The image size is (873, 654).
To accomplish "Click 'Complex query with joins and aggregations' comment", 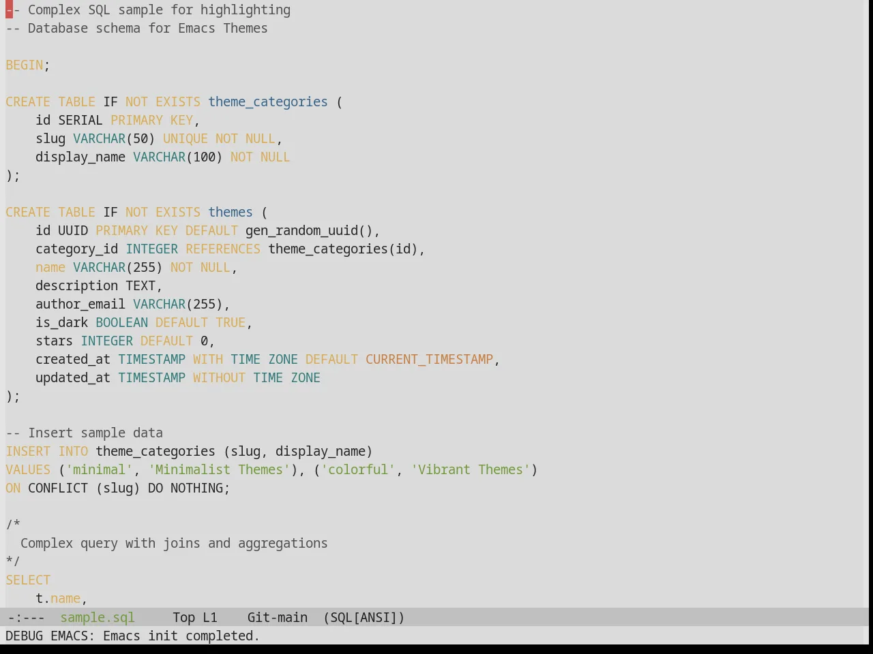I will [x=174, y=543].
